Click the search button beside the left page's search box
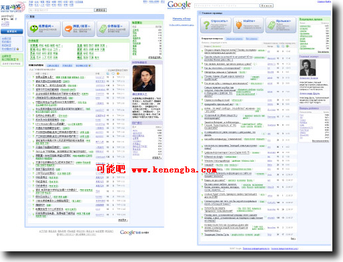This screenshot has height=262, width=343. coord(101,10)
